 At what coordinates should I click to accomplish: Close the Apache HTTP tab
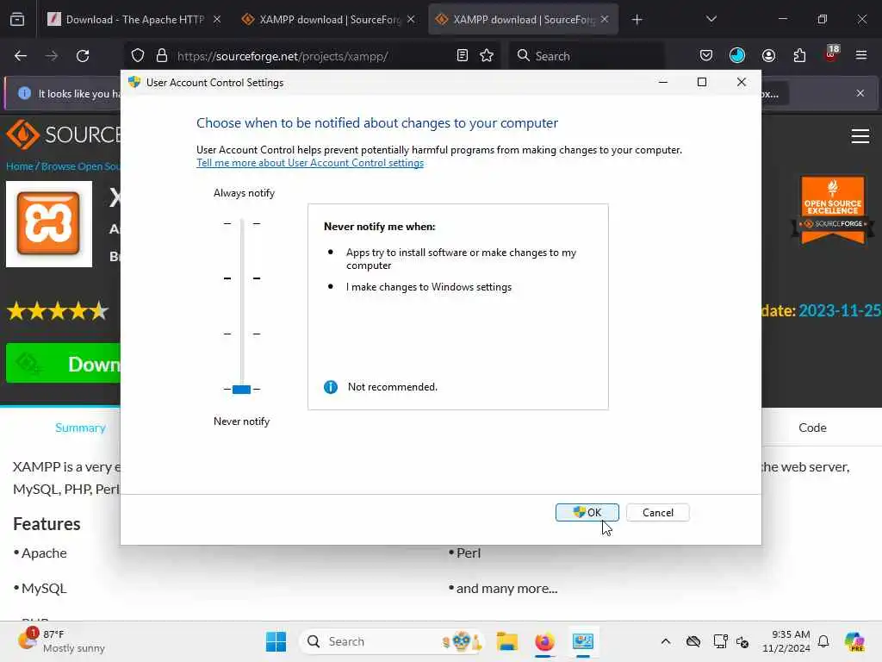click(217, 20)
